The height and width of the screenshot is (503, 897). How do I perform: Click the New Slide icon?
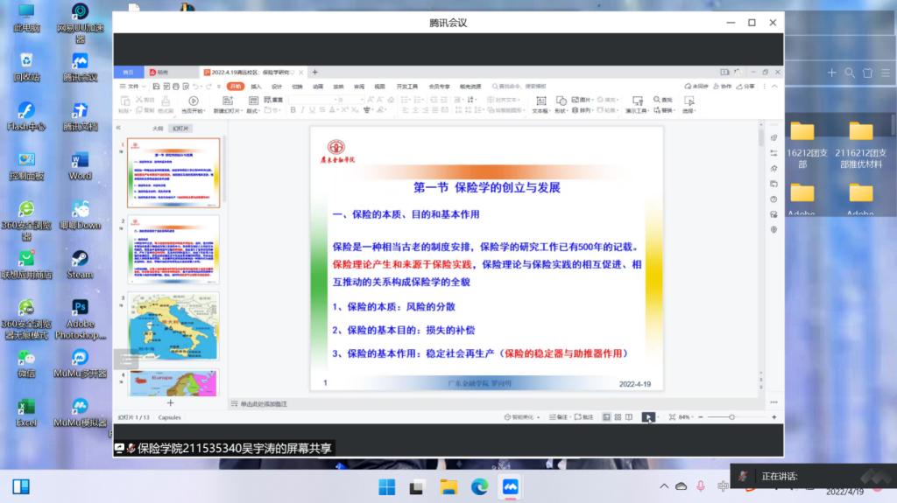point(227,101)
